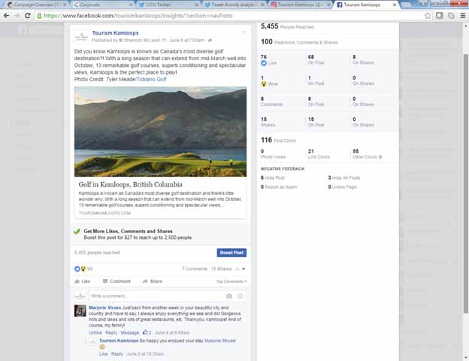
Task: Open the Marjorie Struss mention in the reply
Action: point(219,341)
